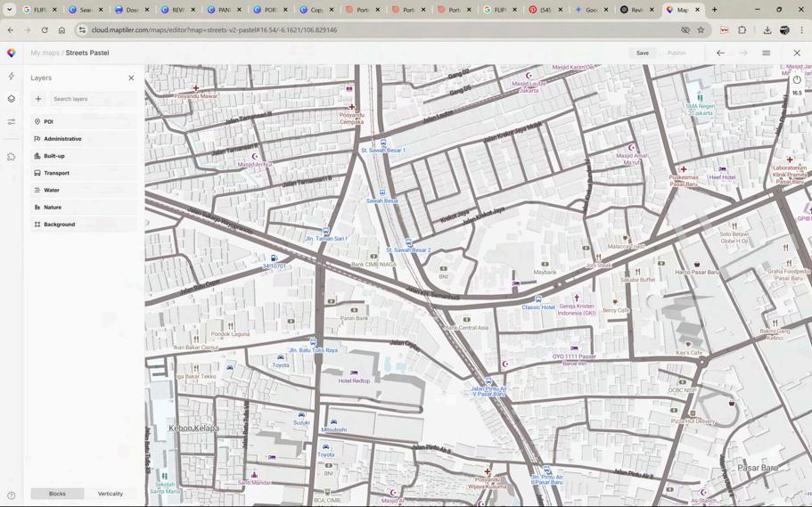Image resolution: width=812 pixels, height=507 pixels.
Task: Switch to the Goo browser tab
Action: tap(589, 9)
